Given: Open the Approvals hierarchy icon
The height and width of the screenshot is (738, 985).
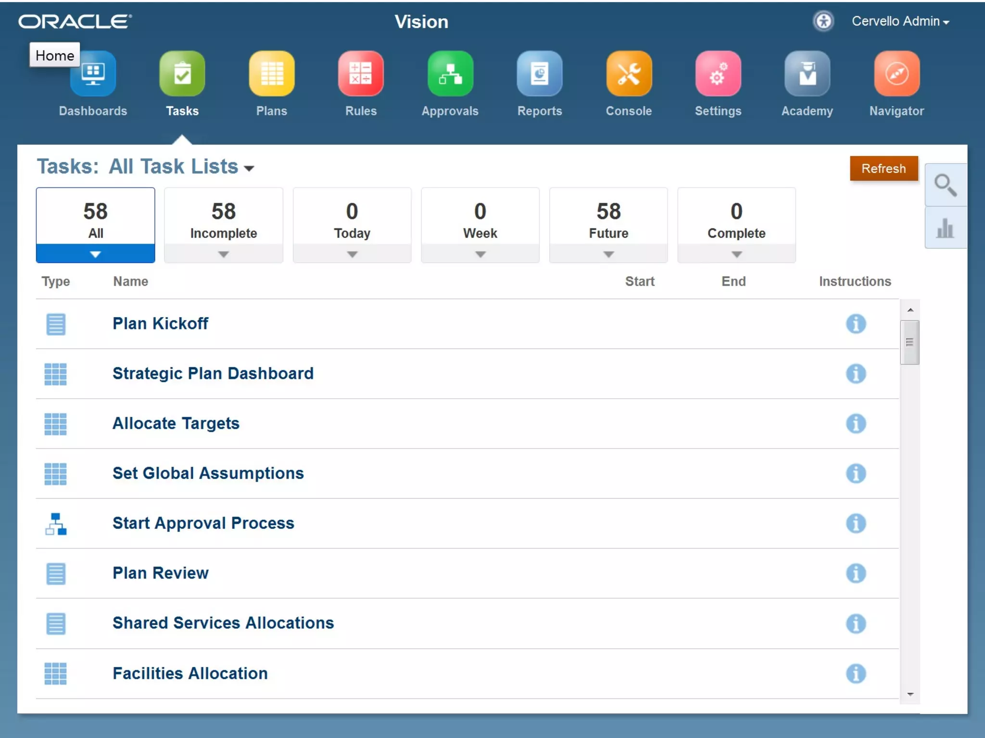Looking at the screenshot, I should point(450,74).
